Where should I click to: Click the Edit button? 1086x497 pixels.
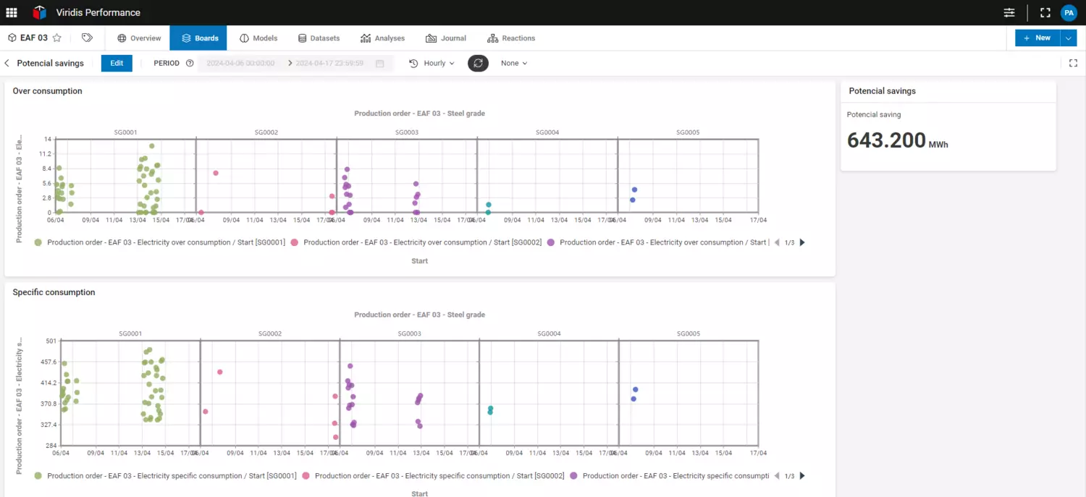tap(117, 64)
